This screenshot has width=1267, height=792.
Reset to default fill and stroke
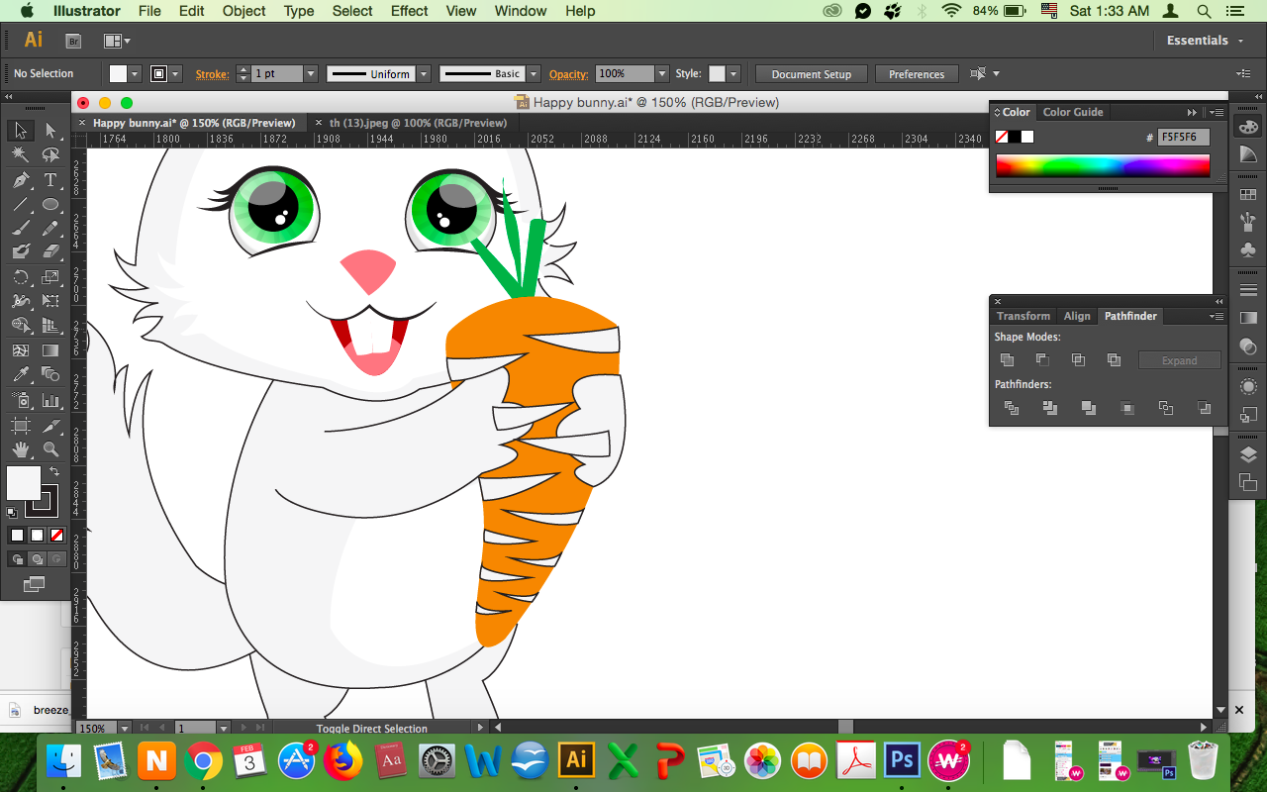point(12,513)
